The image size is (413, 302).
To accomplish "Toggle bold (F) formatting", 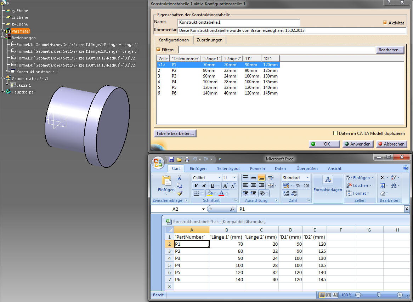I will point(196,186).
